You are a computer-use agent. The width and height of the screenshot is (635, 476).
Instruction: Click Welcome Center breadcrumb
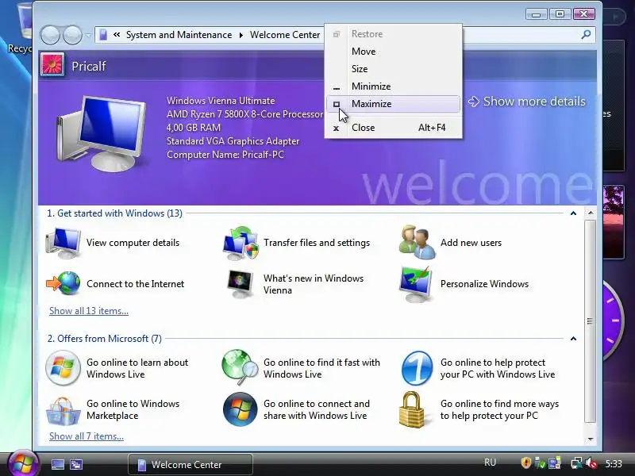coord(285,35)
